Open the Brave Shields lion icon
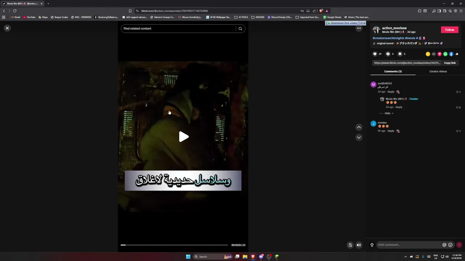 click(321, 11)
